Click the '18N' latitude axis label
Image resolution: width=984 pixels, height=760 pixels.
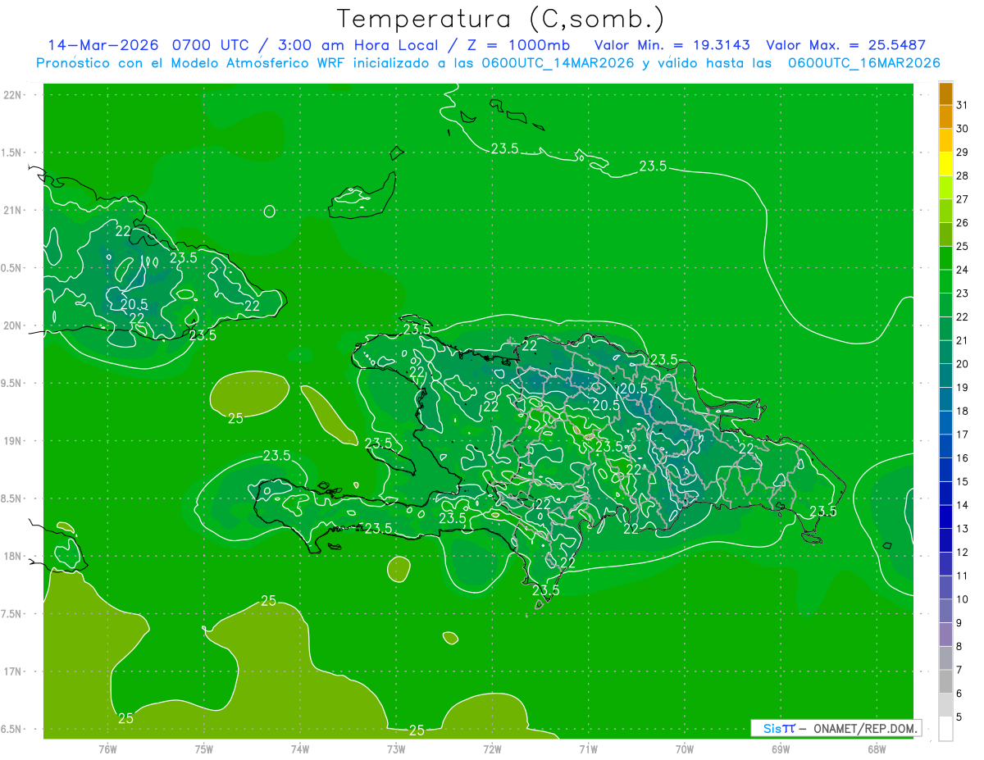pyautogui.click(x=12, y=557)
